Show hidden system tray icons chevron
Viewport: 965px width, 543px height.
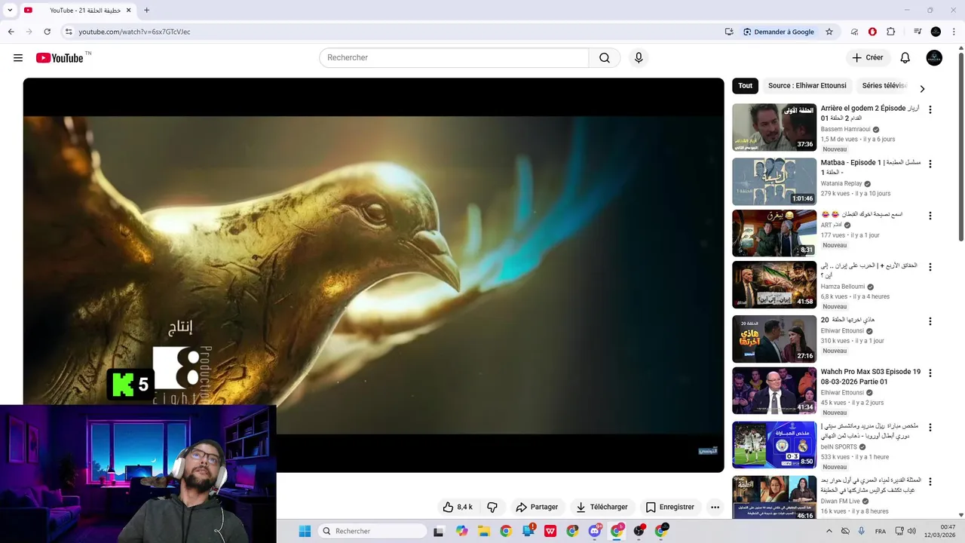829,531
